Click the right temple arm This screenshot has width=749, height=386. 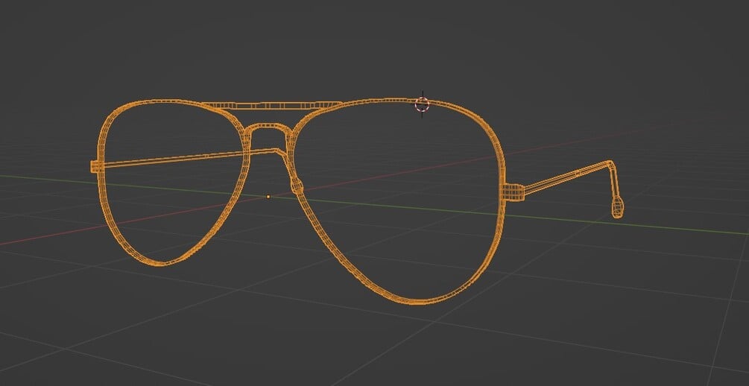(566, 177)
